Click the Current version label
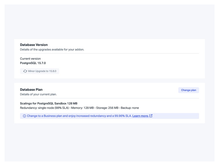This screenshot has width=219, height=166. [x=30, y=59]
